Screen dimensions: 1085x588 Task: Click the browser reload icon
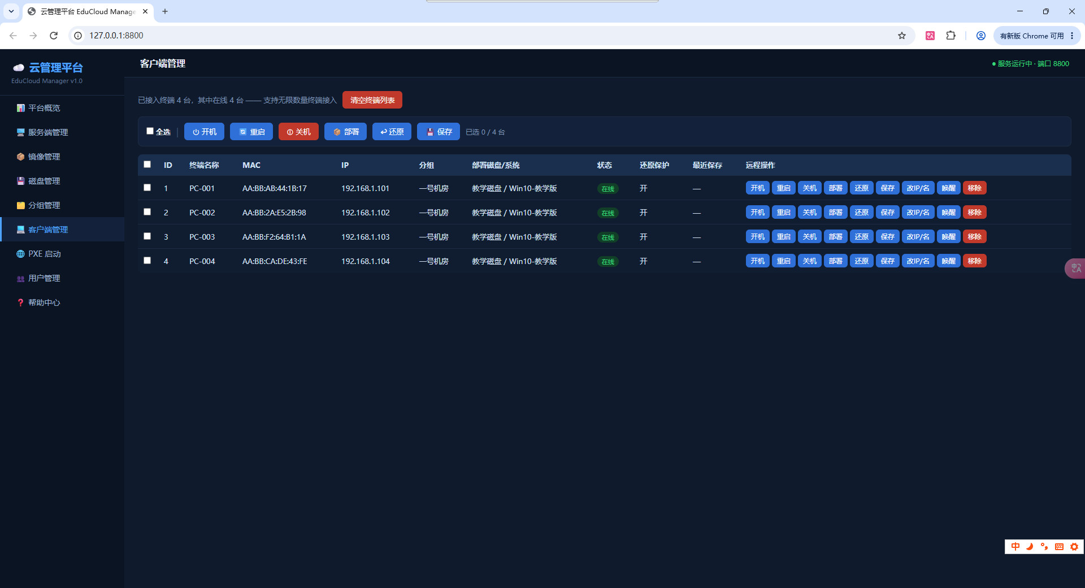click(54, 36)
